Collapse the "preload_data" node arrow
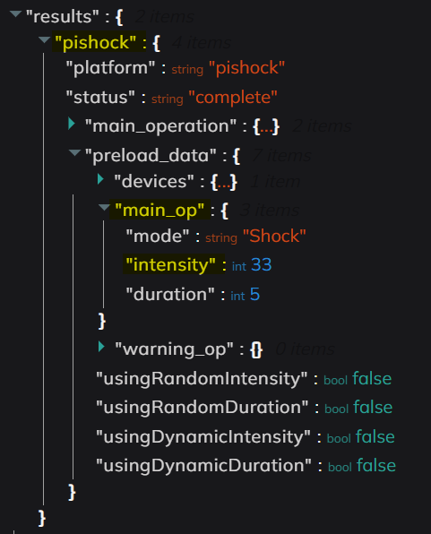The height and width of the screenshot is (534, 431). (74, 152)
